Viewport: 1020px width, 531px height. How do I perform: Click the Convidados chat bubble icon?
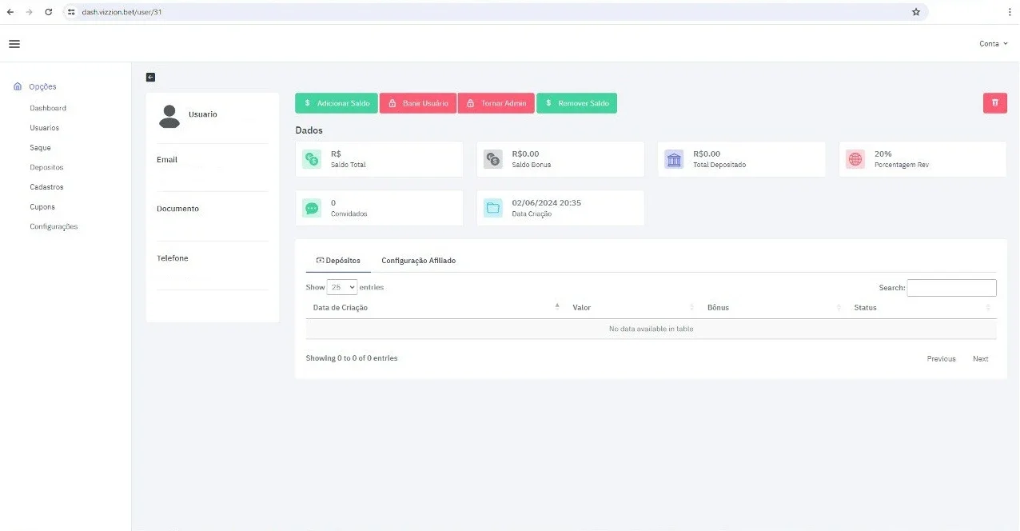[312, 208]
